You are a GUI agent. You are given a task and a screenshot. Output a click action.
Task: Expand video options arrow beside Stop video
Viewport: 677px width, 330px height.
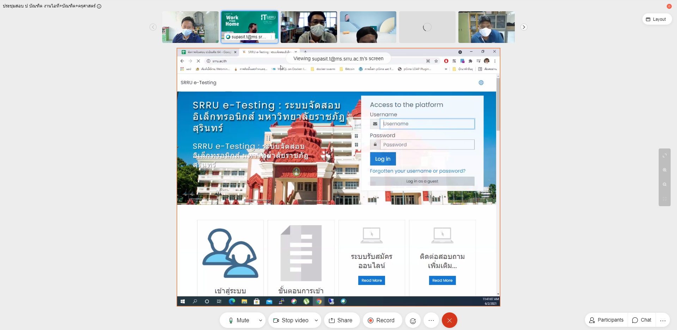click(x=316, y=321)
